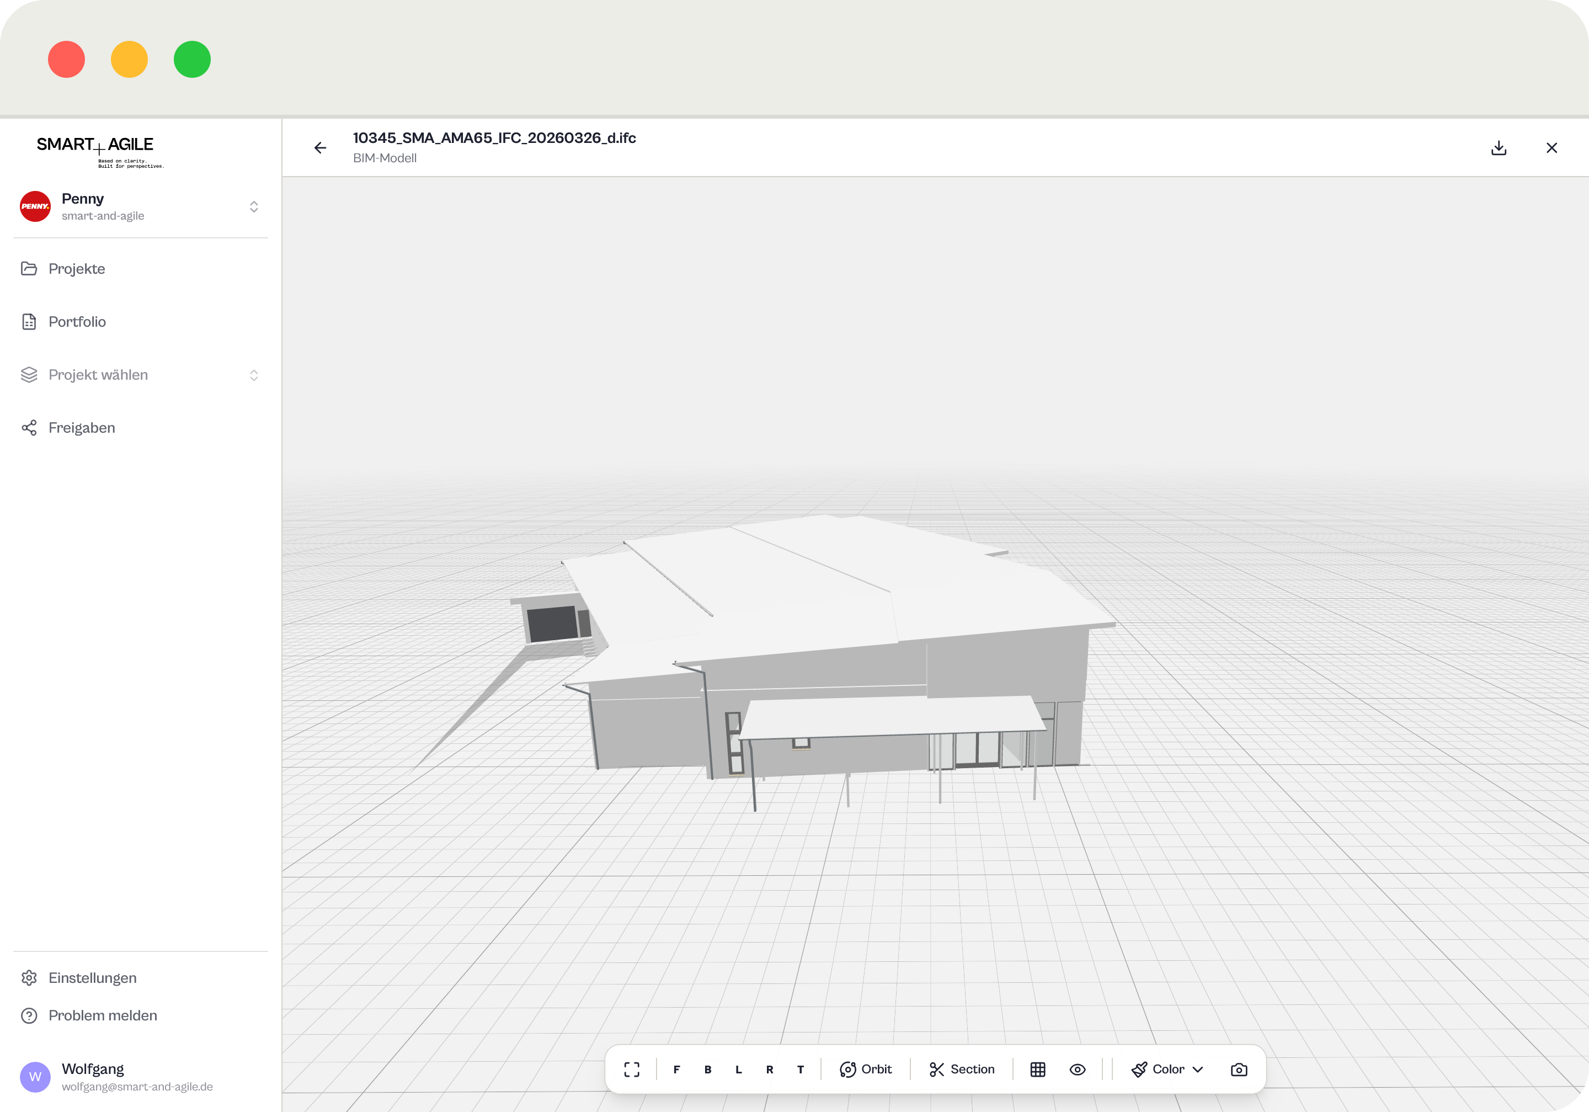
Task: Click the file name 10345_SMA_AMA65_IFC_20260326_d.ifc
Action: [x=494, y=138]
